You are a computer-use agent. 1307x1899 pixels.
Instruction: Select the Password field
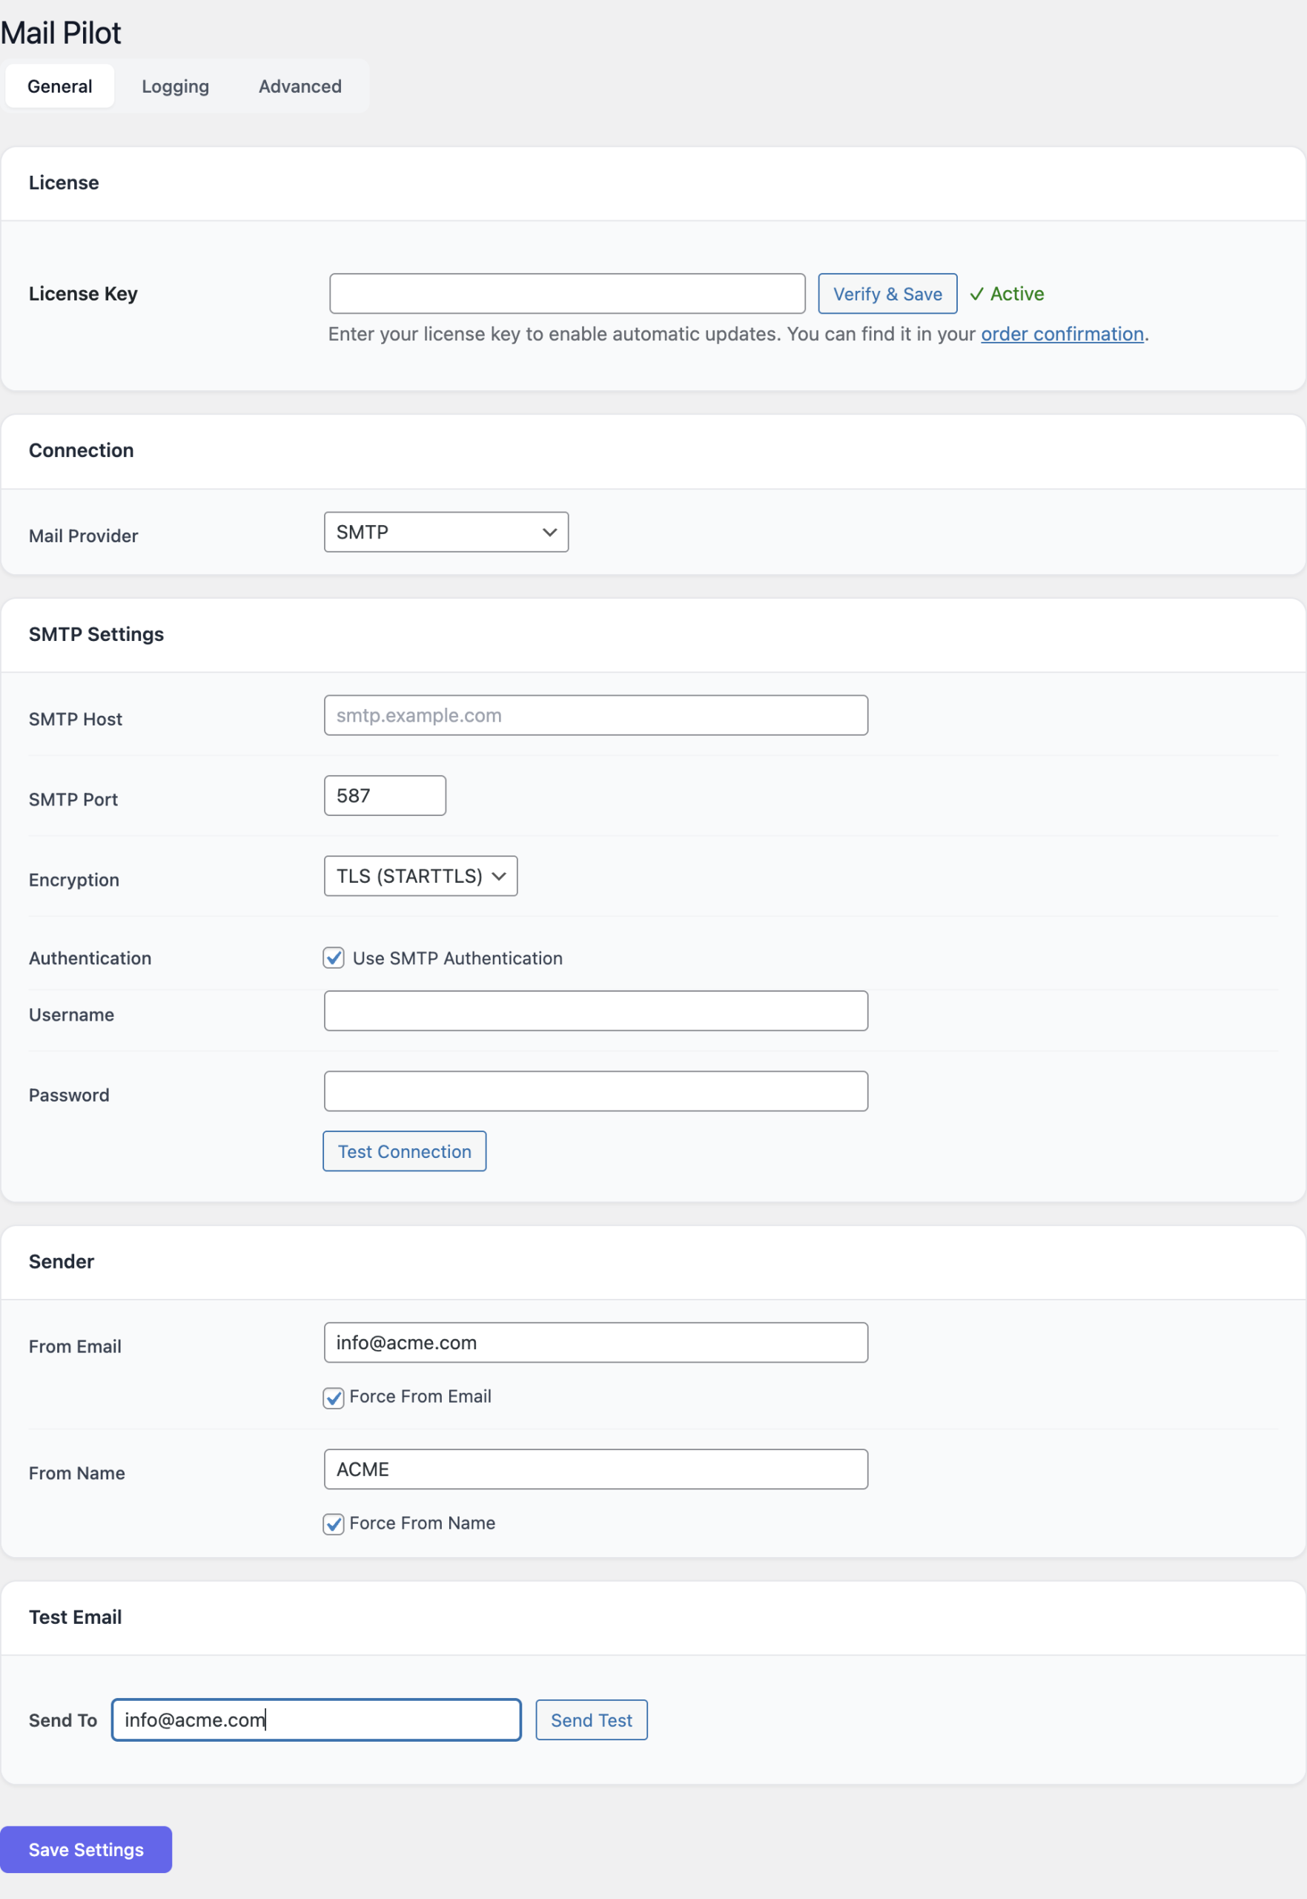(x=595, y=1090)
